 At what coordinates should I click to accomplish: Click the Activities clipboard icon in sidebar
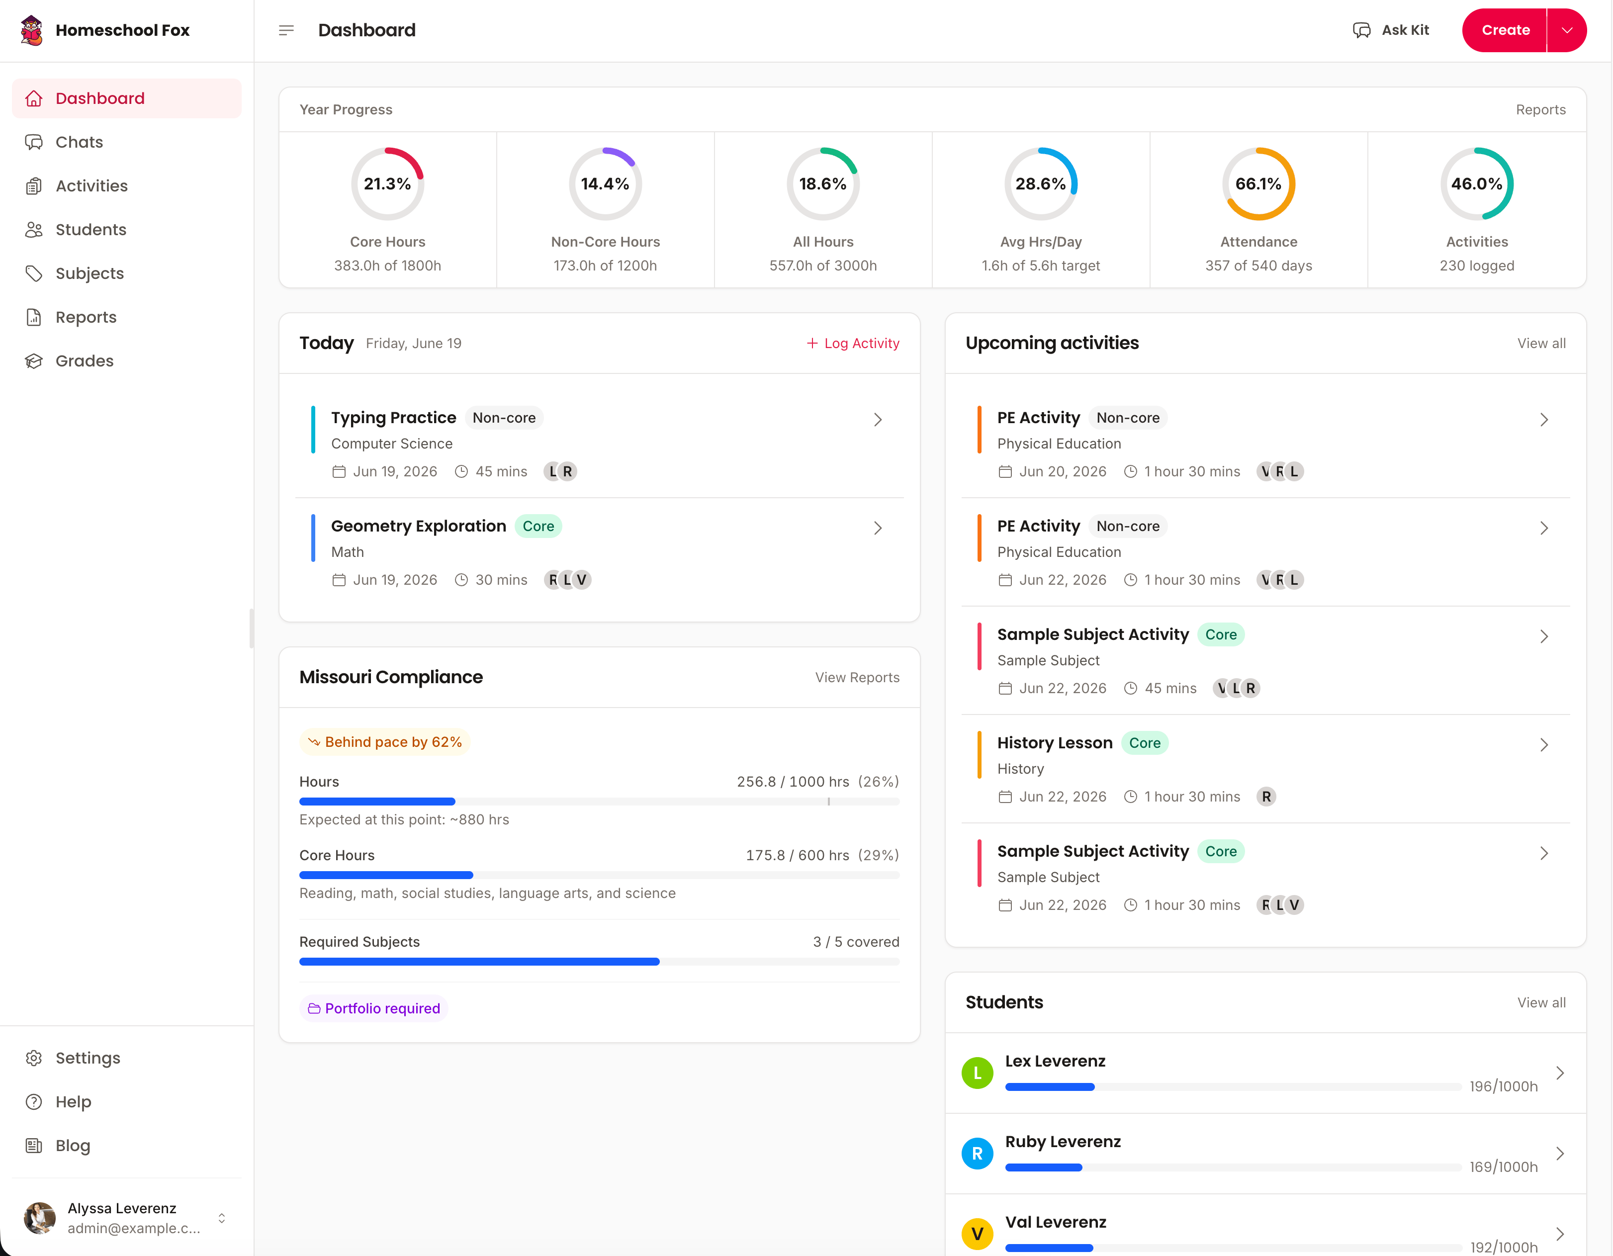[x=34, y=186]
